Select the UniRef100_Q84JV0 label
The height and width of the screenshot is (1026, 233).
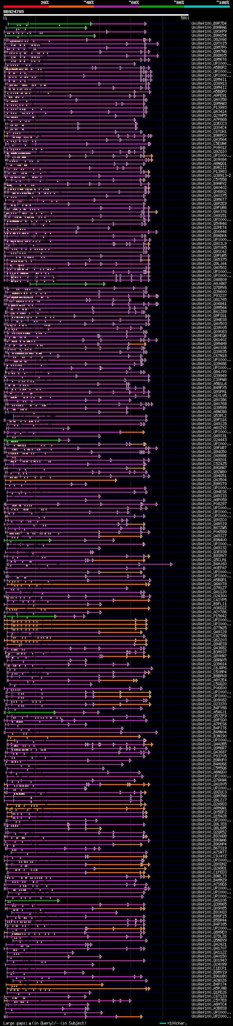point(209,372)
